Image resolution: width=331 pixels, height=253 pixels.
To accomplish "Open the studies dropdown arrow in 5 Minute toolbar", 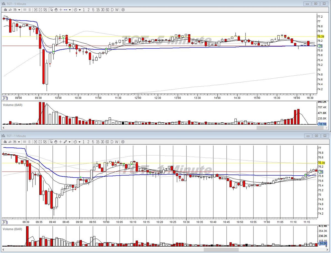I will (x=19, y=10).
